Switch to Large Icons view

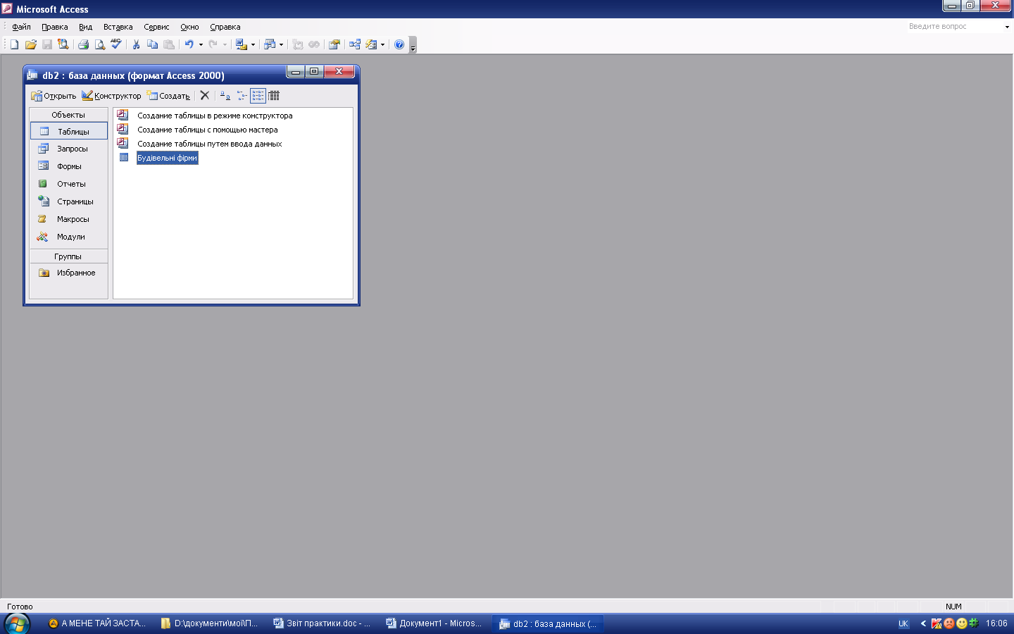pyautogui.click(x=225, y=95)
